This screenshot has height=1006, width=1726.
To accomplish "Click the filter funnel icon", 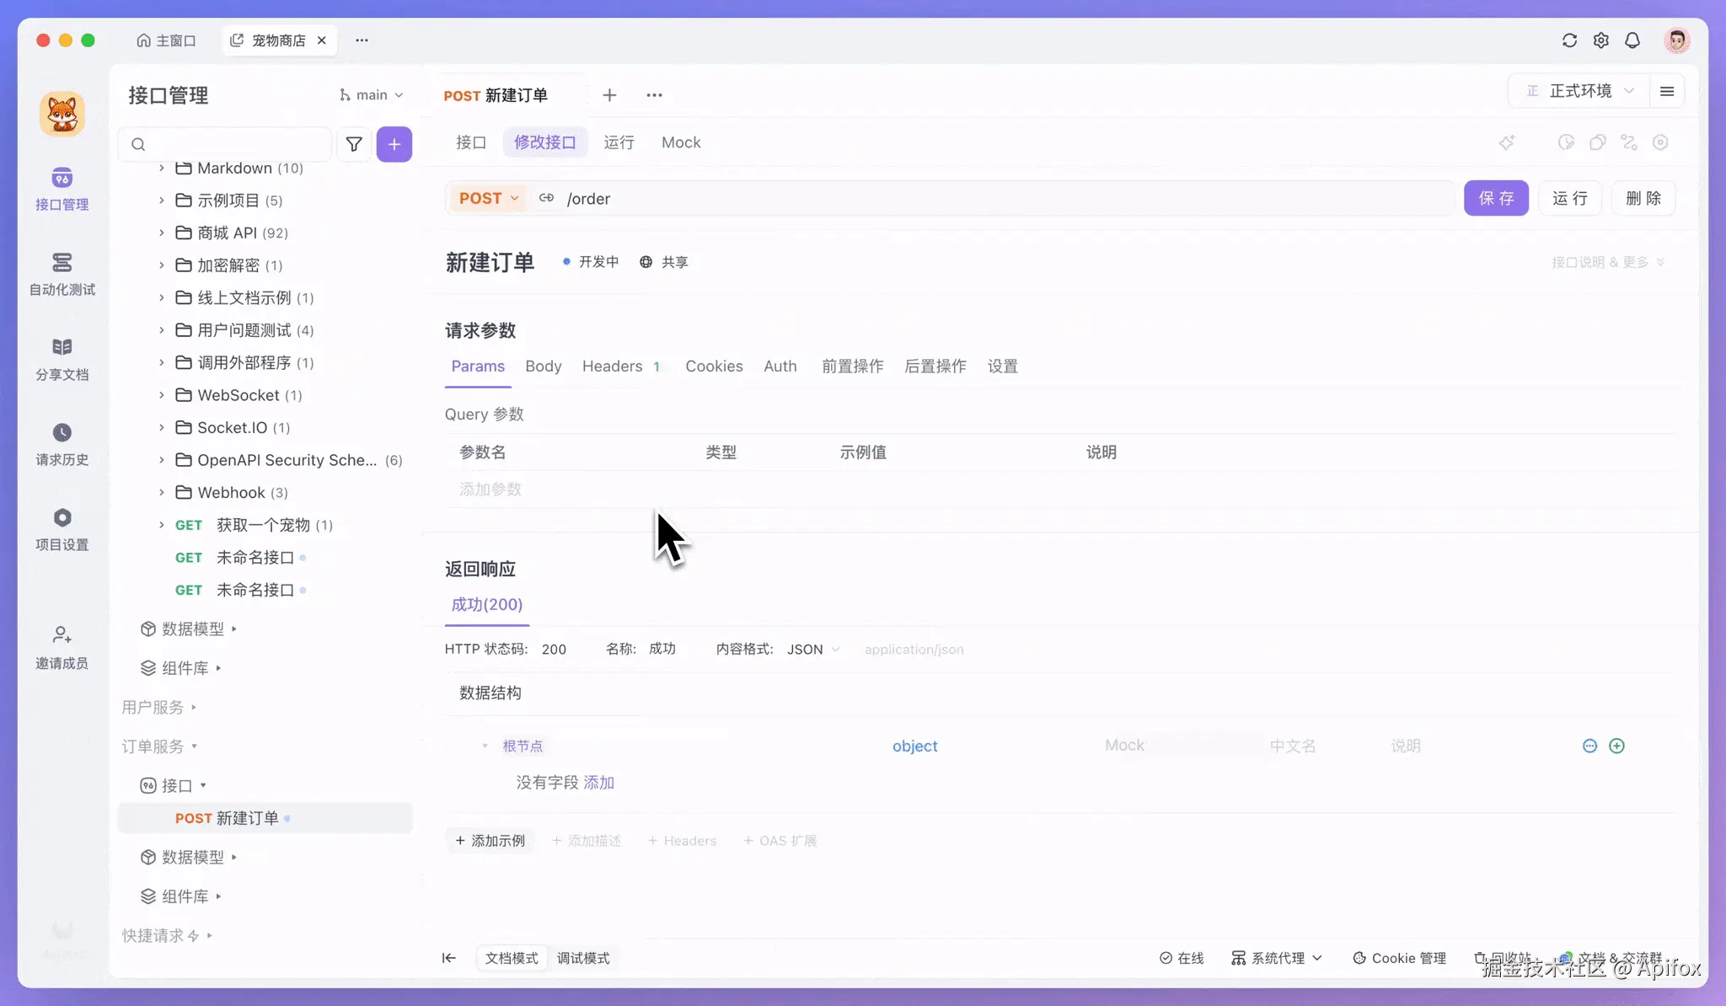I will pyautogui.click(x=354, y=144).
